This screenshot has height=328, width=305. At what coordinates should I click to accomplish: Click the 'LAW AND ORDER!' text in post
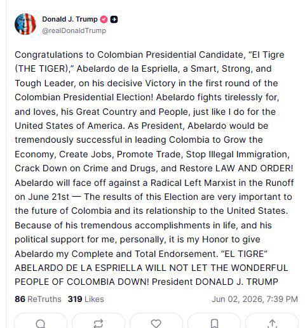pyautogui.click(x=254, y=168)
